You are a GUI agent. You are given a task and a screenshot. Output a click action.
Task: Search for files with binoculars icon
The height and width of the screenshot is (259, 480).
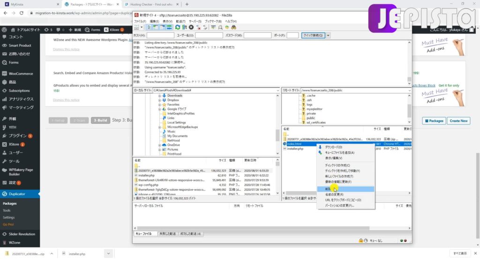pyautogui.click(x=233, y=28)
